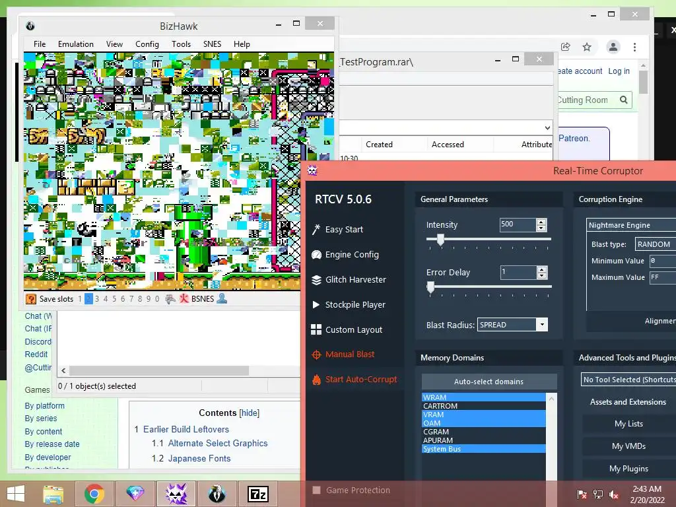Click the Intensity value field showing 500

point(518,224)
